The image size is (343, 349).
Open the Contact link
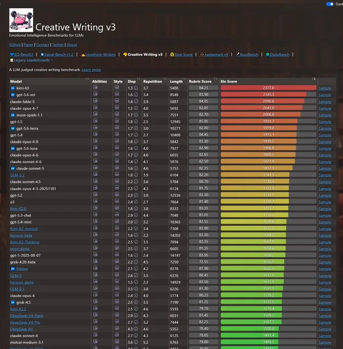coord(43,45)
